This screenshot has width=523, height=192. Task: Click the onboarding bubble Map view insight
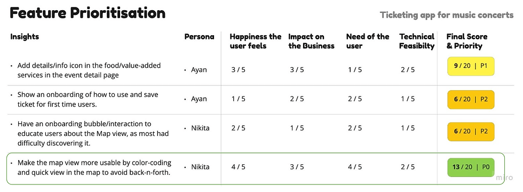(x=93, y=133)
